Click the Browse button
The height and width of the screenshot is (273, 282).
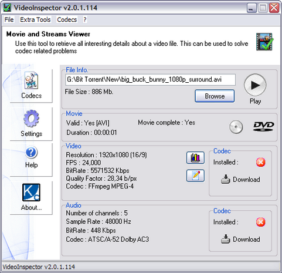(x=215, y=96)
